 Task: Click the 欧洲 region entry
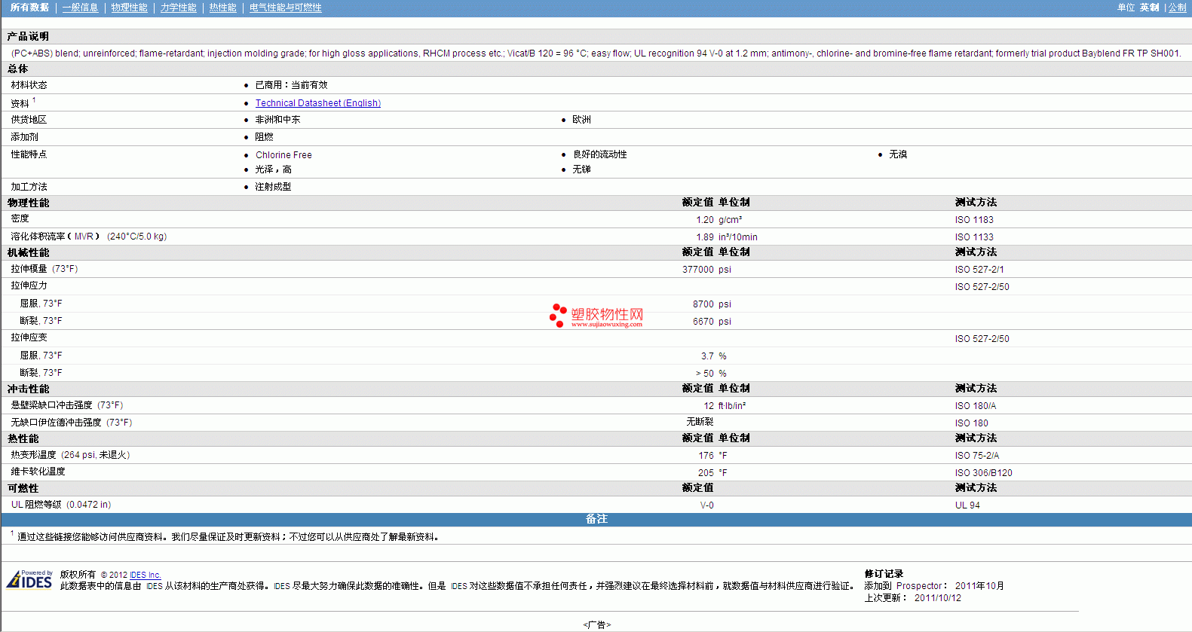[581, 120]
